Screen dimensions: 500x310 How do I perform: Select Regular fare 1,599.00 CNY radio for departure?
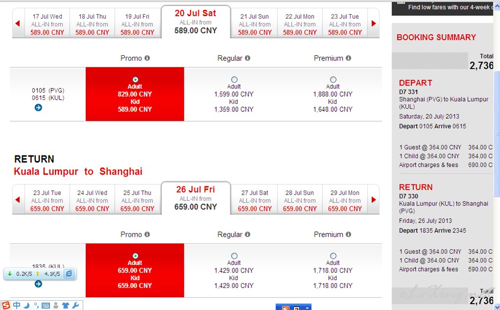234,79
